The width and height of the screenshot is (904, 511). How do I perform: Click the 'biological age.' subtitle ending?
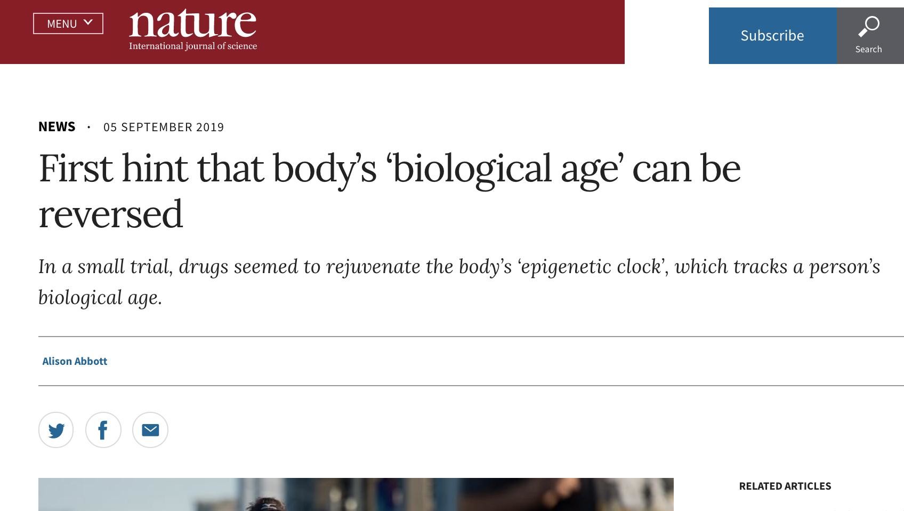(100, 298)
